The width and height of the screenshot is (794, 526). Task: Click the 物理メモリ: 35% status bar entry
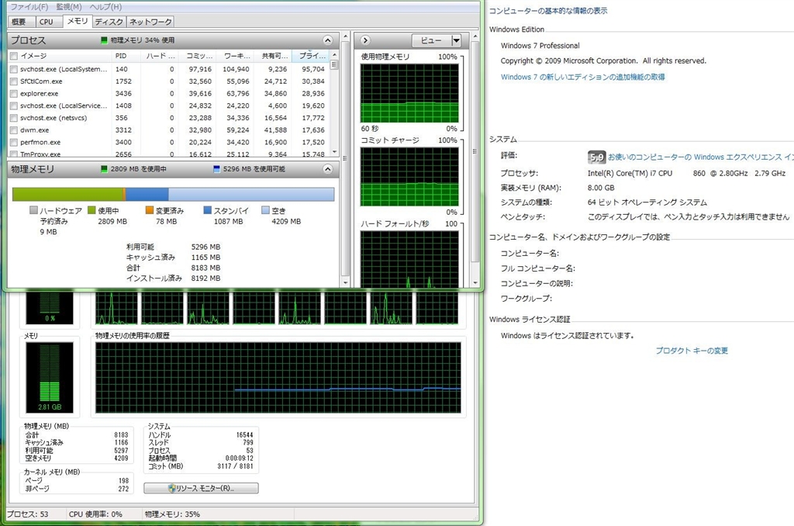tap(172, 514)
